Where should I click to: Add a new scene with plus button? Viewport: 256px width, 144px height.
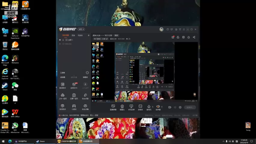pos(89,35)
